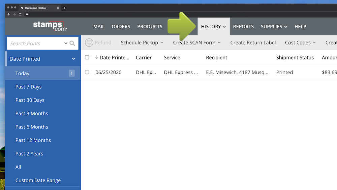This screenshot has height=190, width=337.
Task: Click Create Return Label
Action: coord(253,43)
